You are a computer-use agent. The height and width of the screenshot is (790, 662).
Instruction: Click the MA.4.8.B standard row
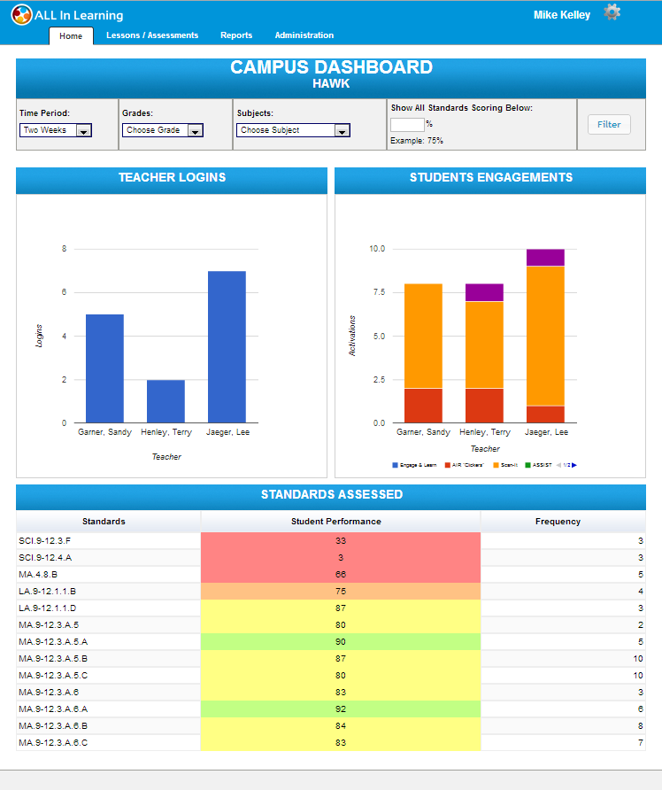pyautogui.click(x=331, y=575)
